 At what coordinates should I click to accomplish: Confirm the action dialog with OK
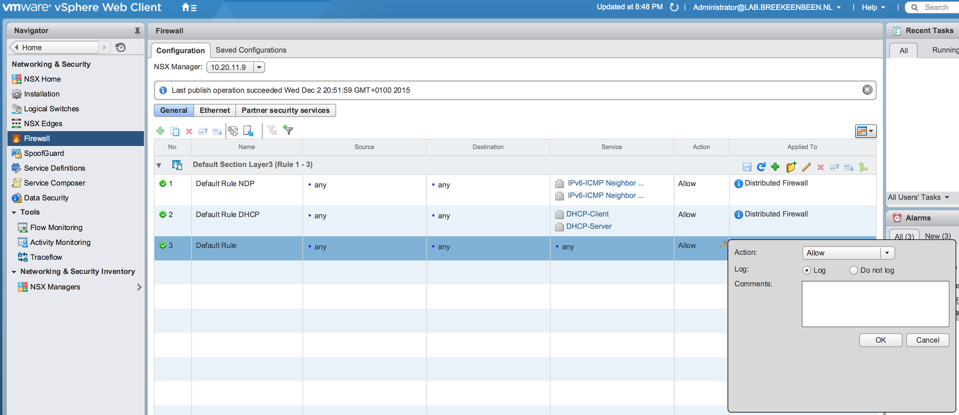tap(881, 340)
